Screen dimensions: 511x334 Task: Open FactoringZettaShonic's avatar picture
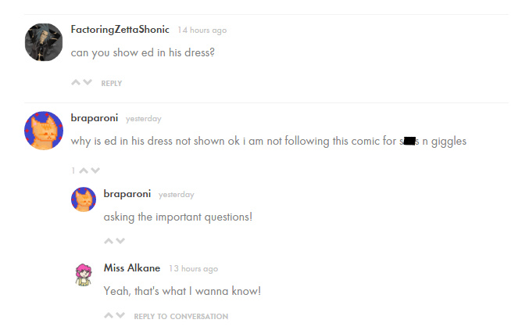pyautogui.click(x=44, y=42)
